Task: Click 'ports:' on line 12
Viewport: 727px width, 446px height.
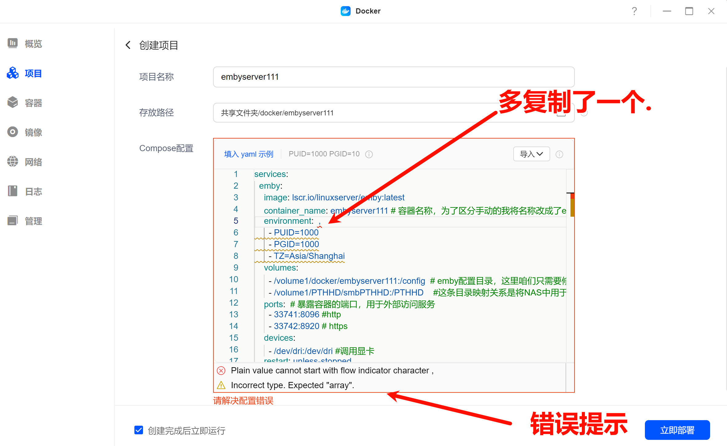Action: [x=274, y=304]
